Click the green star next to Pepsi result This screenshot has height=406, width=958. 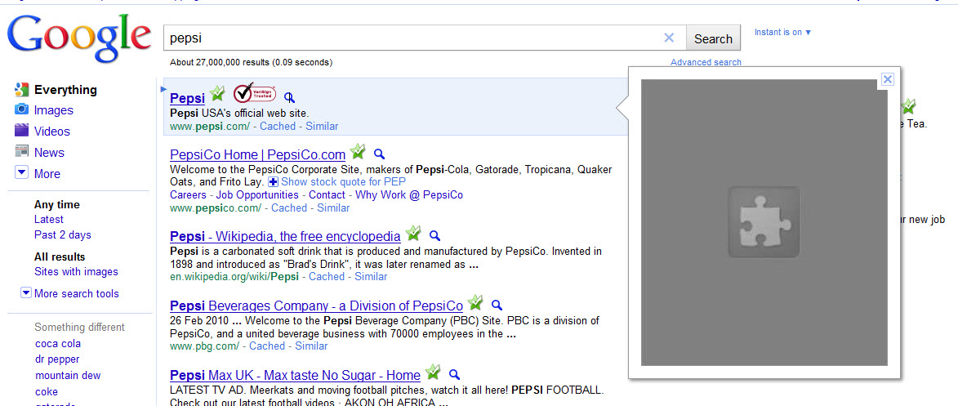[x=216, y=94]
